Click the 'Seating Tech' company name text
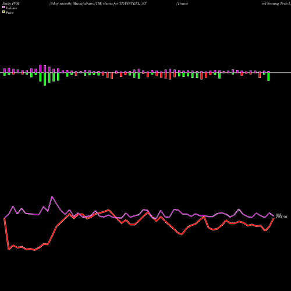This screenshot has width=291, height=291. (x=277, y=3)
